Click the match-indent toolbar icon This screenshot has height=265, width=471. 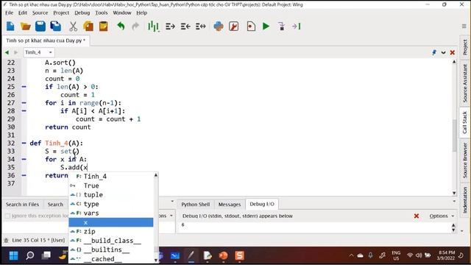[201, 26]
